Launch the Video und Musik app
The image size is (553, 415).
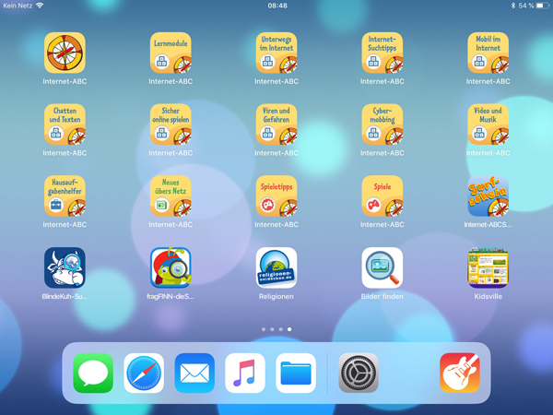click(488, 125)
